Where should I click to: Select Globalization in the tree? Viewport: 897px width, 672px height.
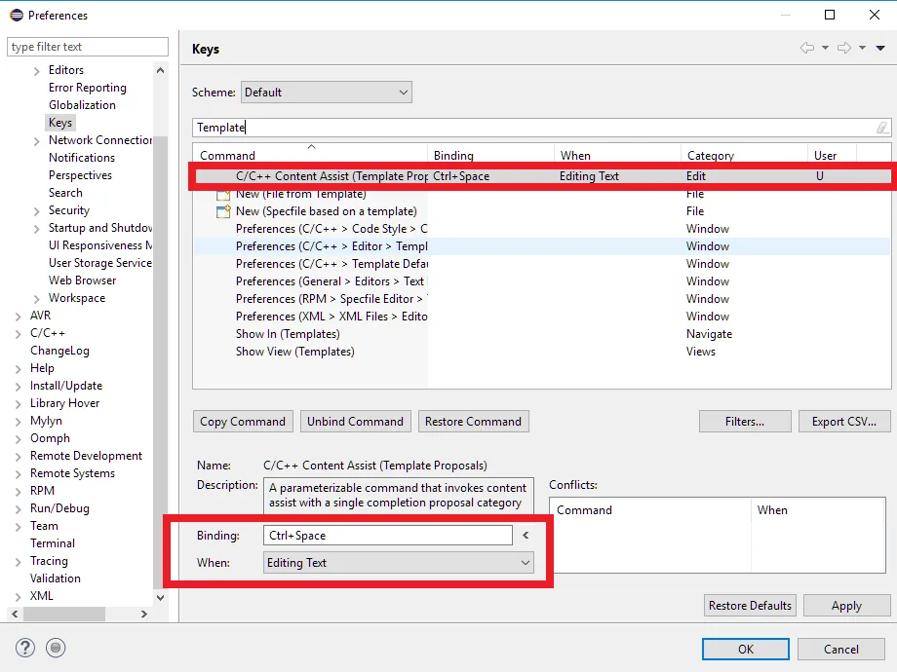82,105
